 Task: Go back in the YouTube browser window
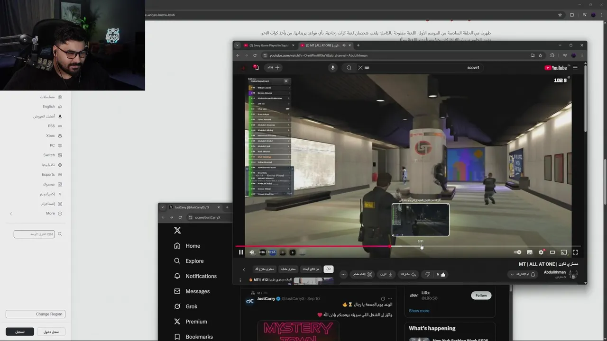[238, 55]
